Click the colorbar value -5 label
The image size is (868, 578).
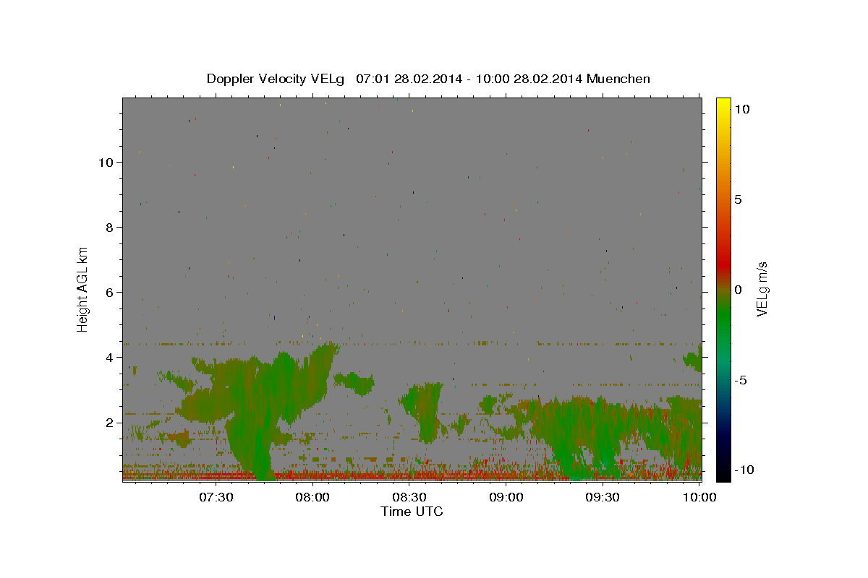pos(740,380)
